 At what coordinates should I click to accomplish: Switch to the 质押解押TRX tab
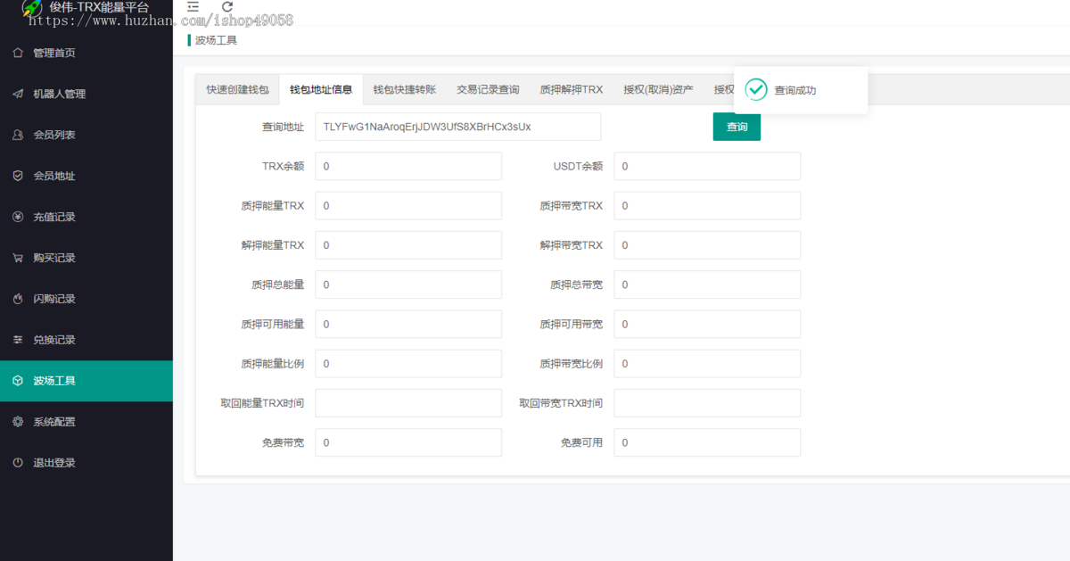click(572, 90)
